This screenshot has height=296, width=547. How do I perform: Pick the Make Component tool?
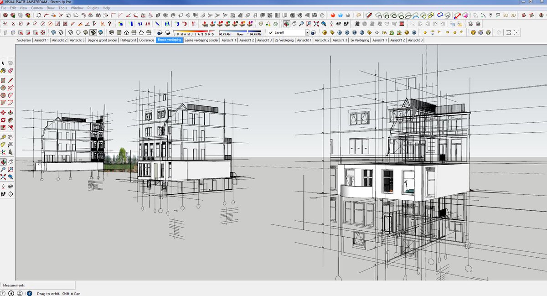(x=10, y=63)
